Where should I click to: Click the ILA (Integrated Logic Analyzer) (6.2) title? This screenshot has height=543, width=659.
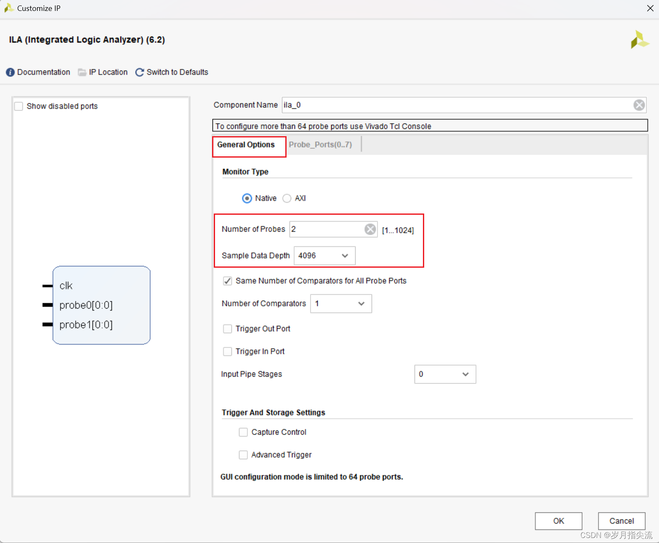point(87,40)
